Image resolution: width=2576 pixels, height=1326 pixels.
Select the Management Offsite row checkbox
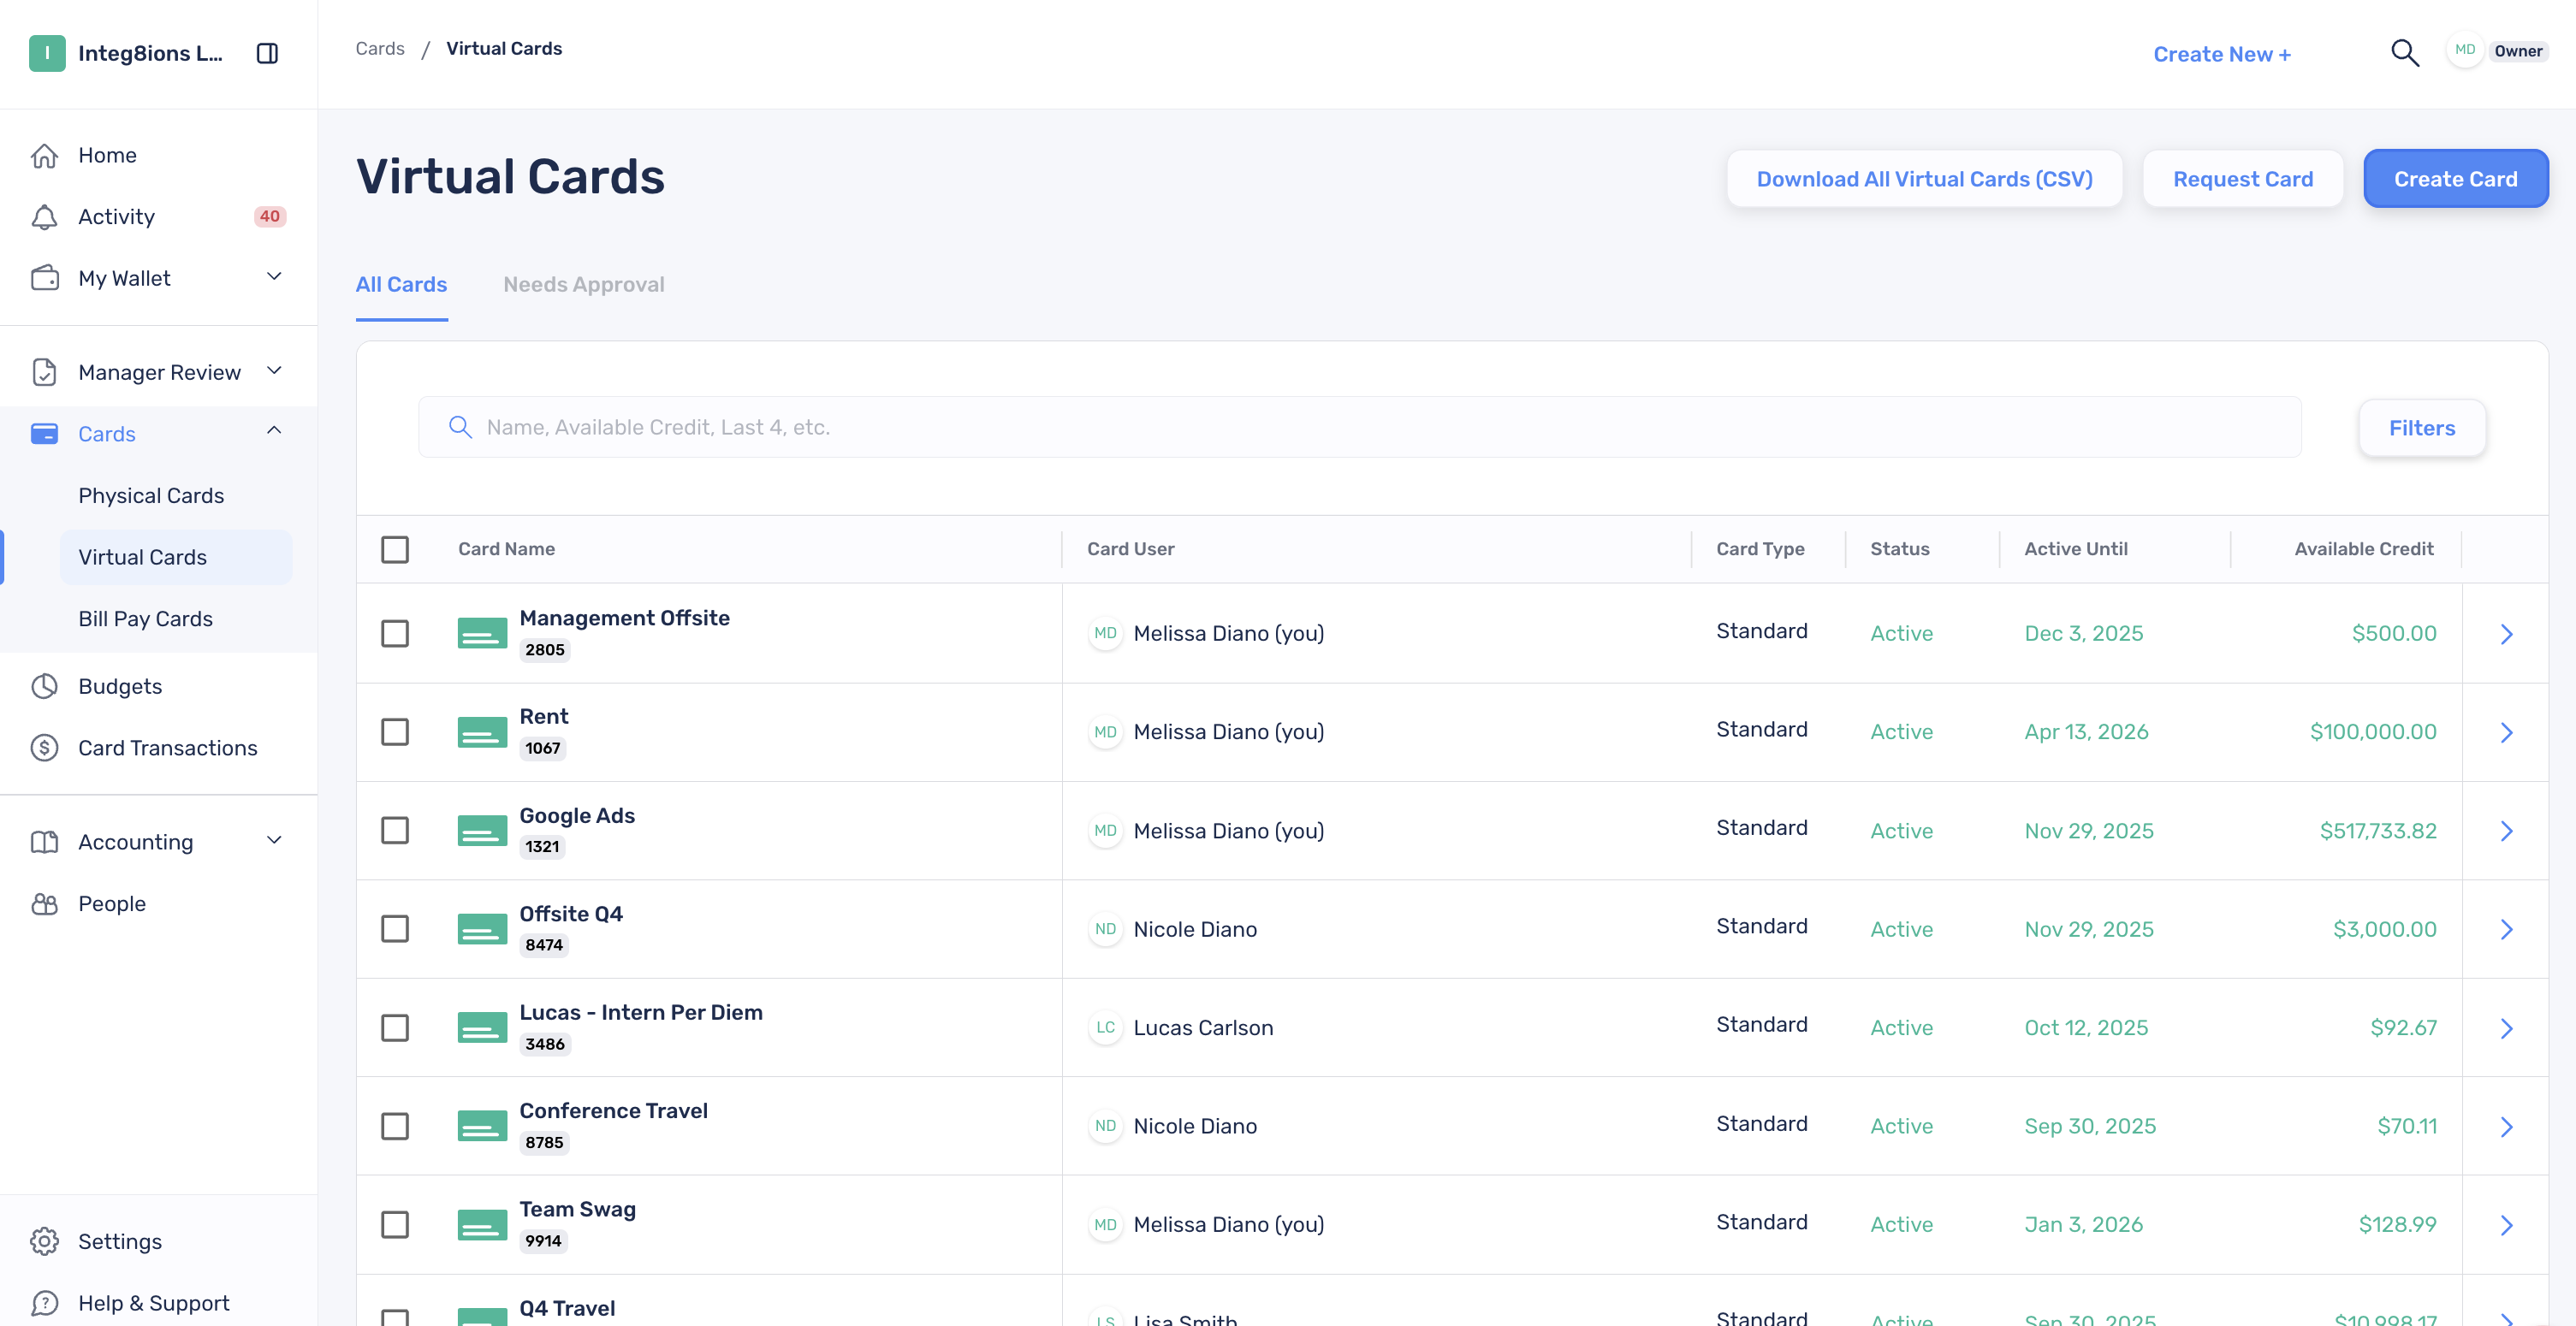(x=395, y=634)
